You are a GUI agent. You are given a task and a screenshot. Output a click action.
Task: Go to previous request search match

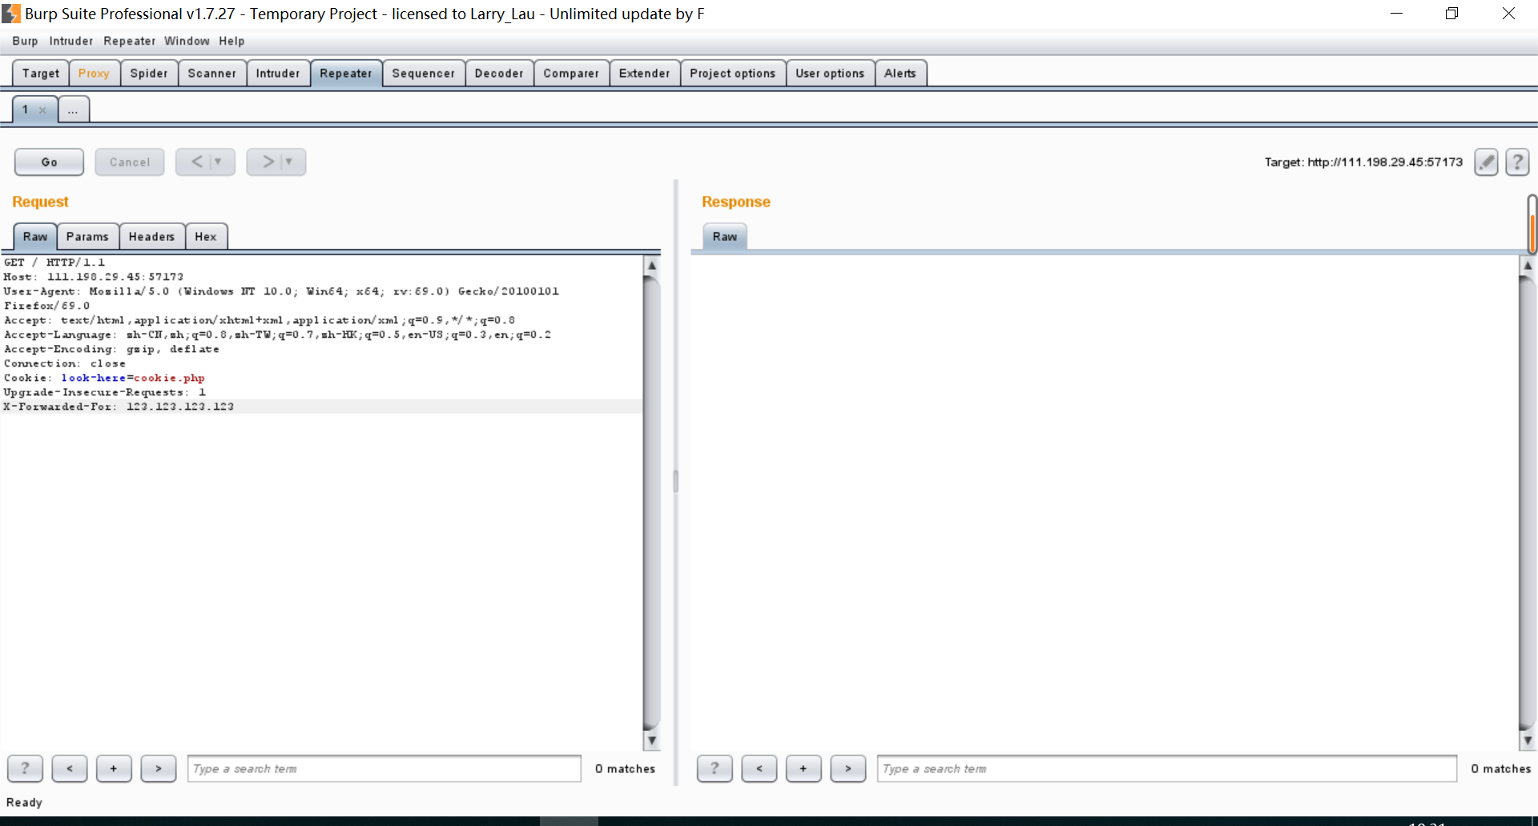click(70, 768)
